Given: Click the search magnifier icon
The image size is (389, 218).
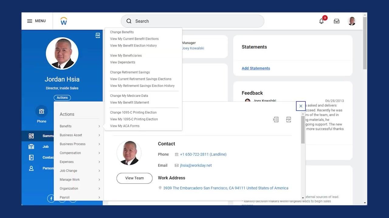Looking at the screenshot, I should (x=129, y=21).
